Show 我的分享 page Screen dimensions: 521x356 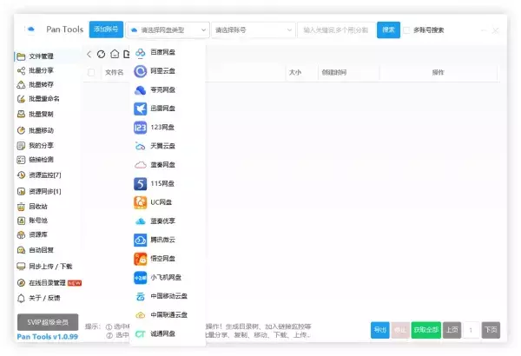(x=35, y=146)
